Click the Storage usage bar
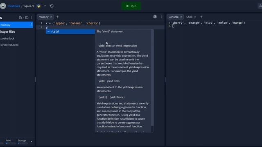Viewport: 262px width, 147px height. tap(23, 143)
